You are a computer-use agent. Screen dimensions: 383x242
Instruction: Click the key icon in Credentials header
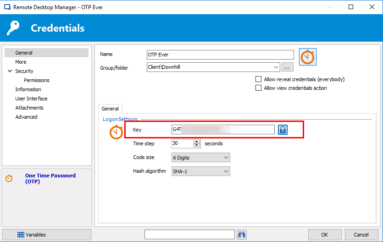pos(13,28)
